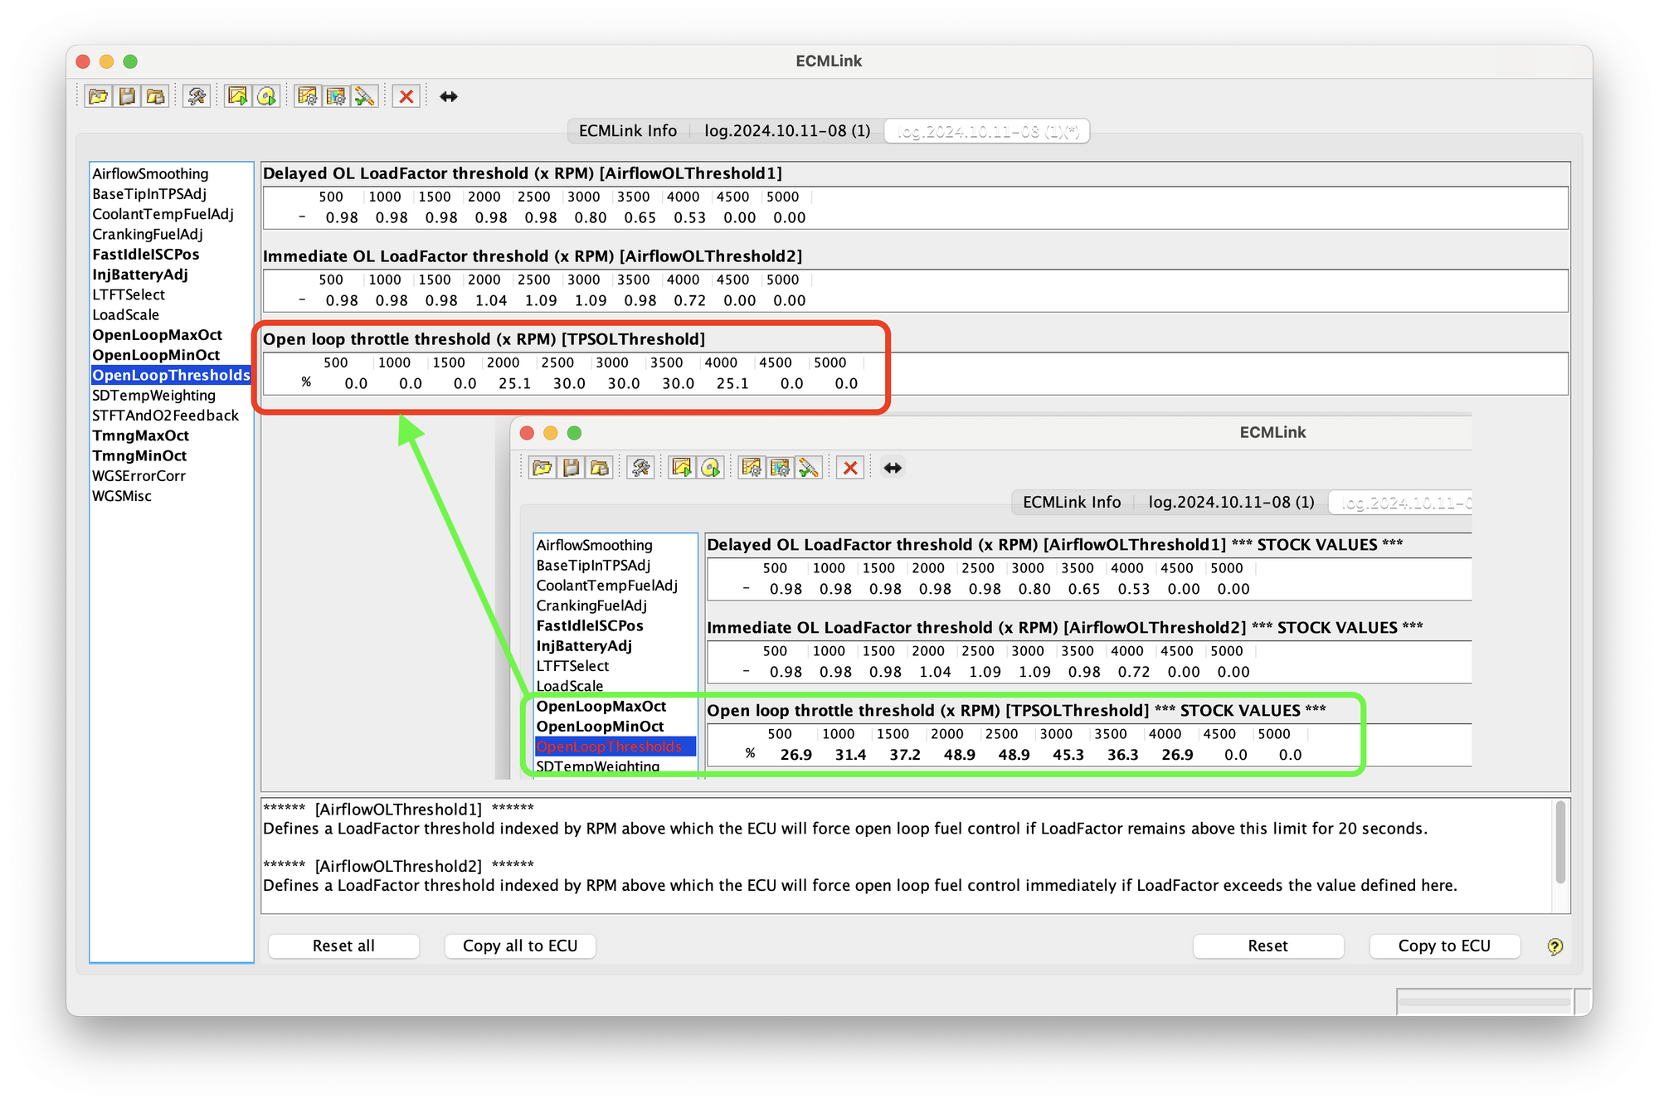Select AirflowSmoothing in the main table list
The image size is (1659, 1104).
coord(170,174)
